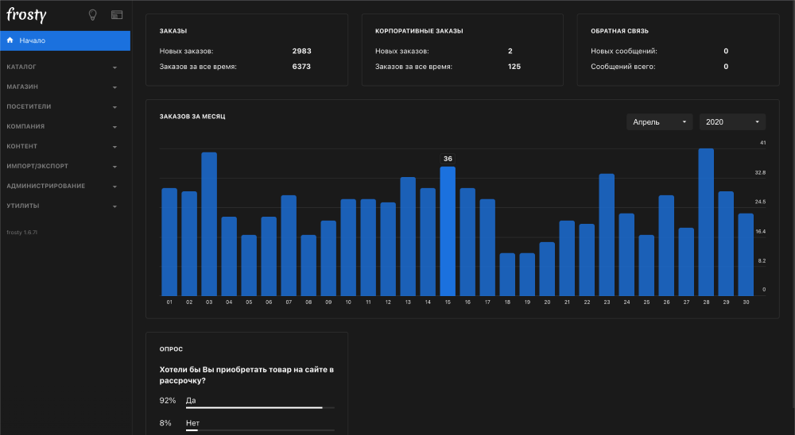The width and height of the screenshot is (795, 435).
Task: Click the Импорт/Экспорт section arrow
Action: tap(114, 167)
